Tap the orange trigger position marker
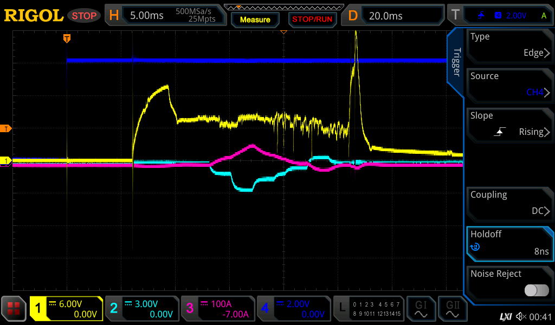Image resolution: width=555 pixels, height=325 pixels. (x=67, y=38)
